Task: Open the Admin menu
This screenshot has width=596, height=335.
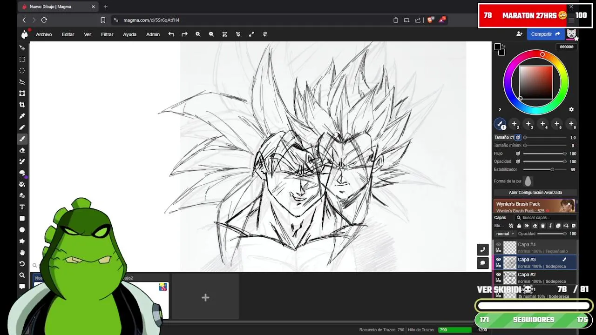Action: point(153,34)
